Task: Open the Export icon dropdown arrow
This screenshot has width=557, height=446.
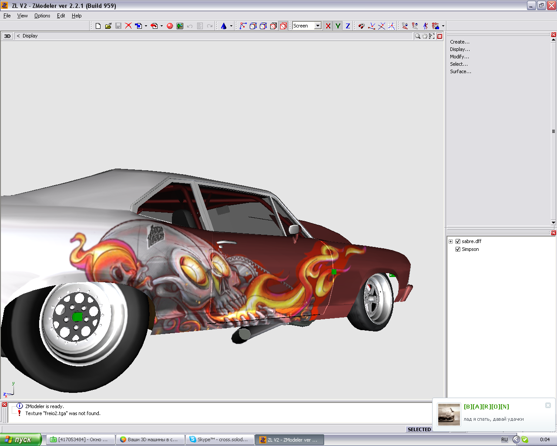Action: 161,26
